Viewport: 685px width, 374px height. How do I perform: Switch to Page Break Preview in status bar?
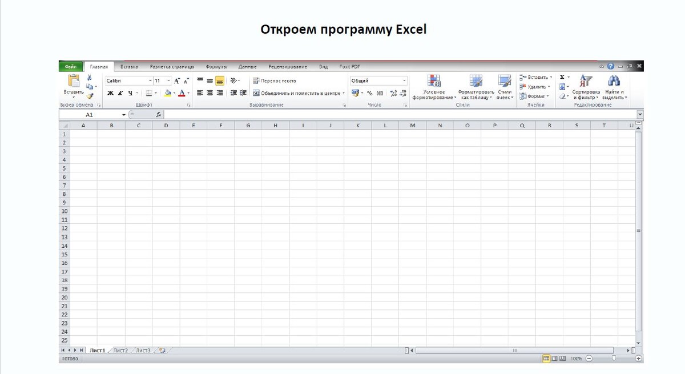(x=562, y=359)
